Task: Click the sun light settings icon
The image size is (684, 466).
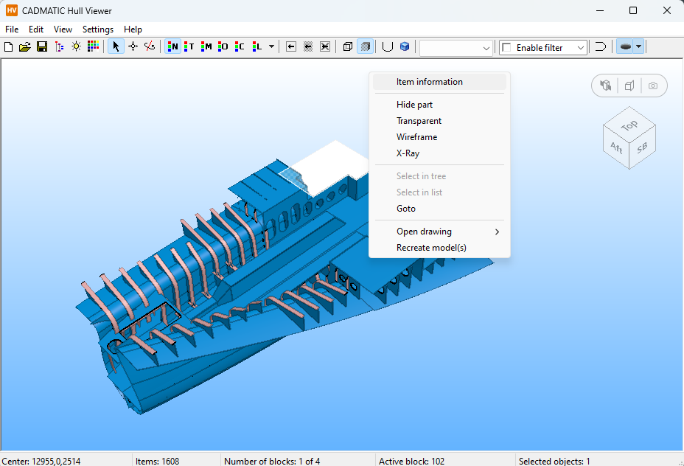Action: [x=76, y=46]
